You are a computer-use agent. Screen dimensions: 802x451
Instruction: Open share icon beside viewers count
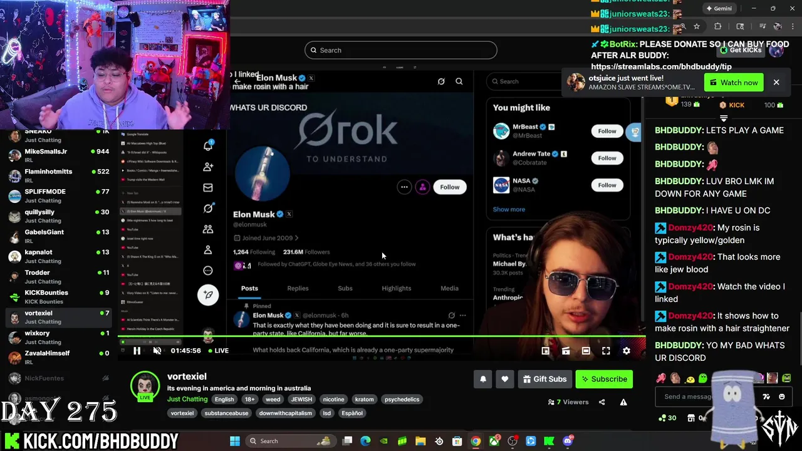tap(602, 402)
